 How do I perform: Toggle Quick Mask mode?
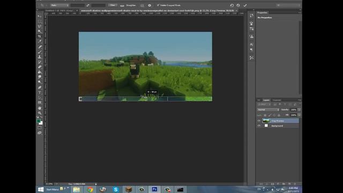[x=40, y=128]
